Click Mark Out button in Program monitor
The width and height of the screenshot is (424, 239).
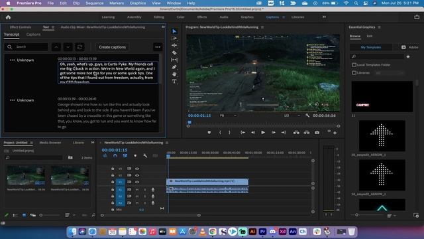tap(229, 133)
